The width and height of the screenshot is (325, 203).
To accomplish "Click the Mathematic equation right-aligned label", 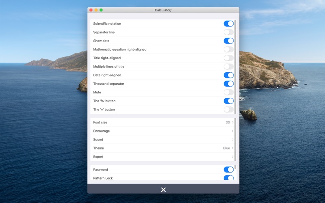I will pyautogui.click(x=120, y=49).
